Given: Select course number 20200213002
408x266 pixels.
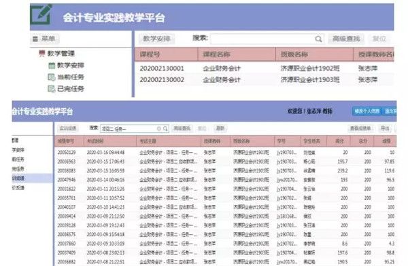Looking at the screenshot, I should point(162,80).
